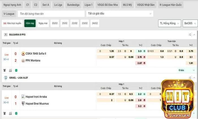The height and width of the screenshot is (119, 198).
Task: Click the PFK Montana team crest
Action: coord(23,60)
